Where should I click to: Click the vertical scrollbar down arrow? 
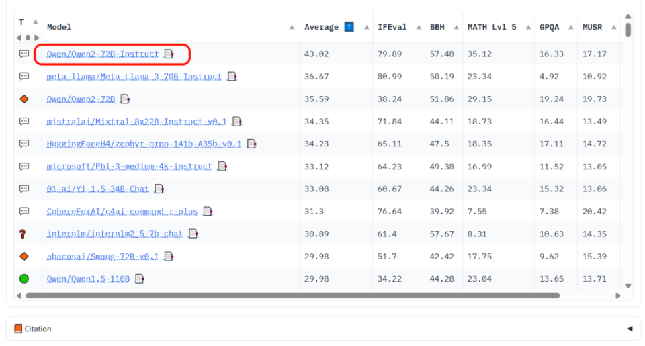(x=628, y=286)
